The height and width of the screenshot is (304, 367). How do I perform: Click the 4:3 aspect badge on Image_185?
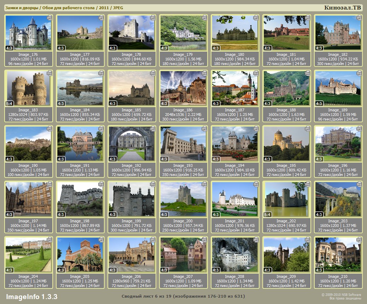[112, 104]
